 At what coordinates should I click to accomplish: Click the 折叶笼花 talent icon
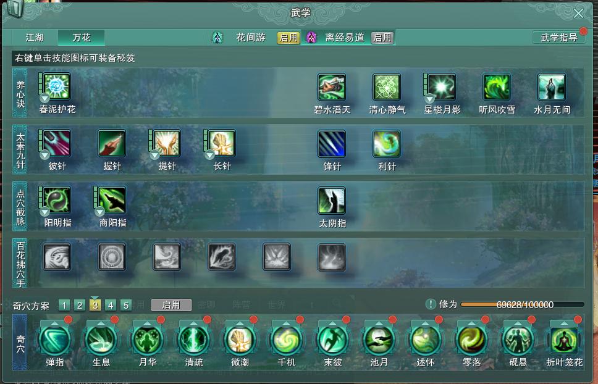coord(565,340)
